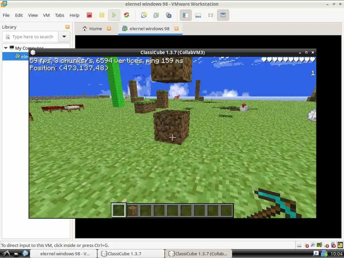Click the 10:04 clock in taskbar
This screenshot has height=258, width=344.
(336, 254)
